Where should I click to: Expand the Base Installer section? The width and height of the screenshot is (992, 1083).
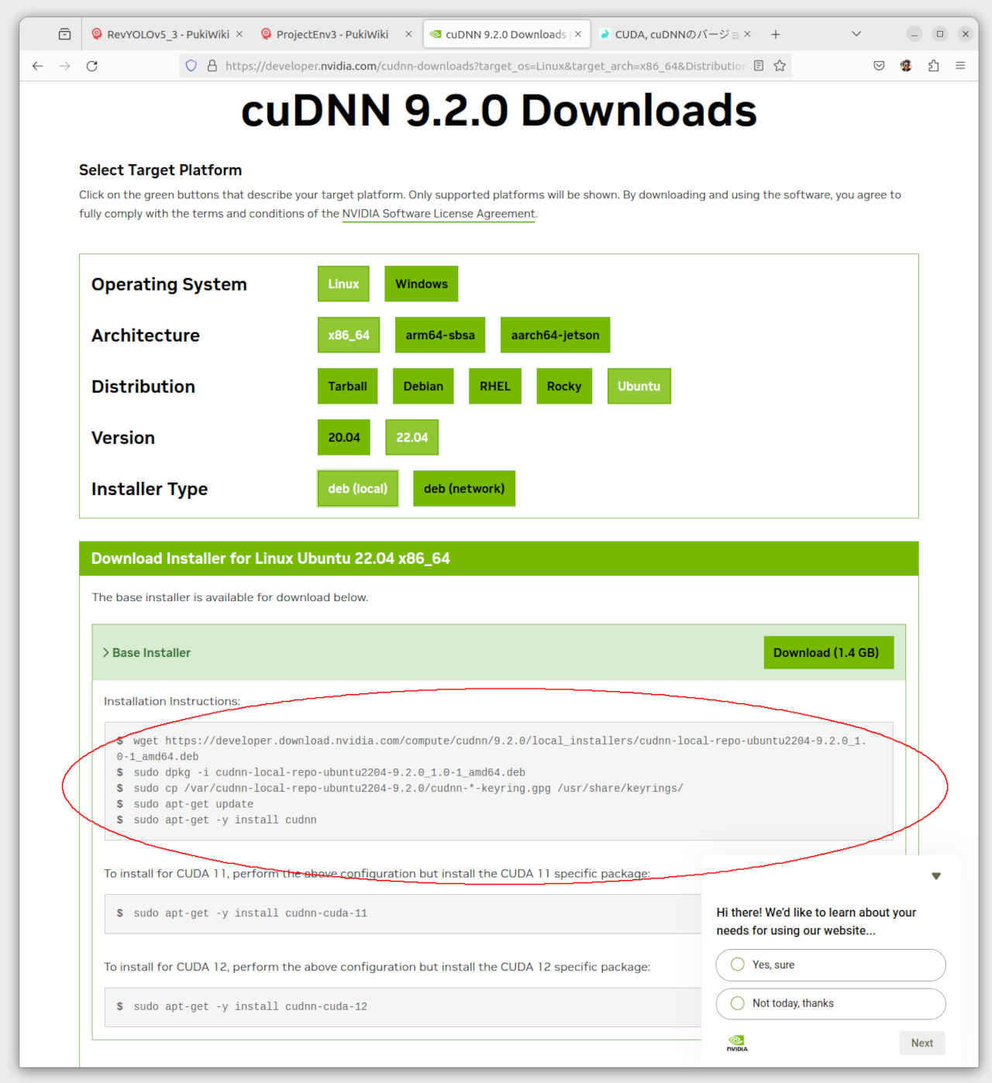(x=147, y=652)
